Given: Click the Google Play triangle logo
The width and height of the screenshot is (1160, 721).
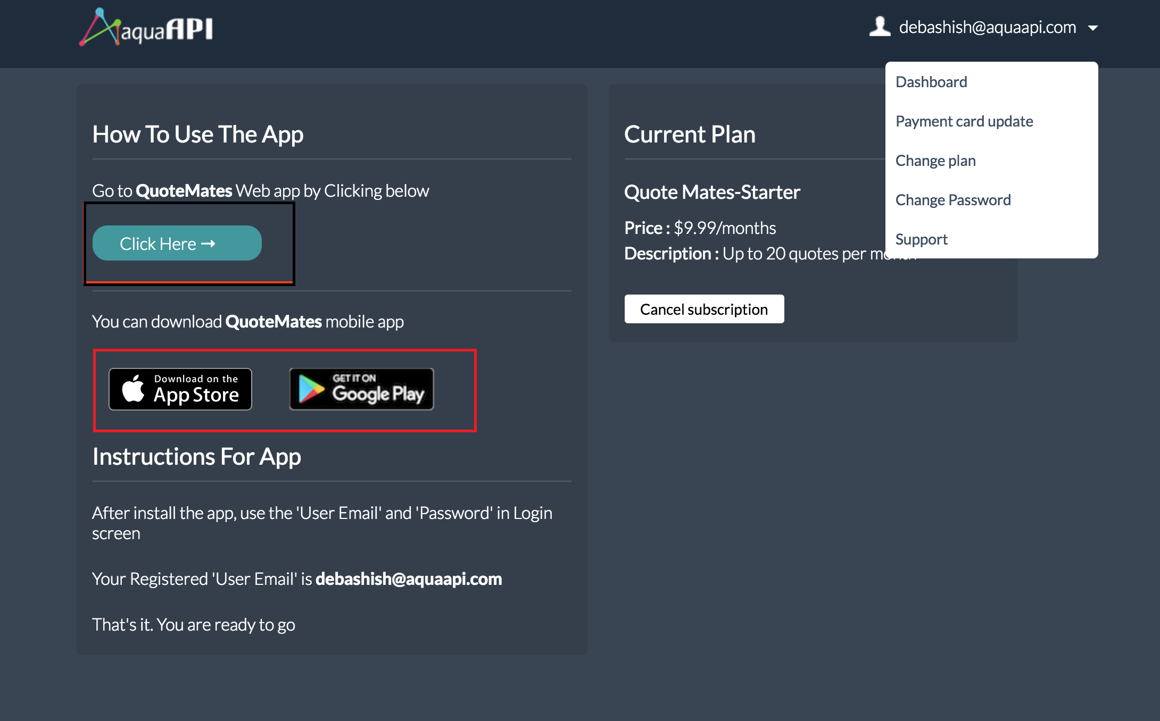Looking at the screenshot, I should (311, 389).
